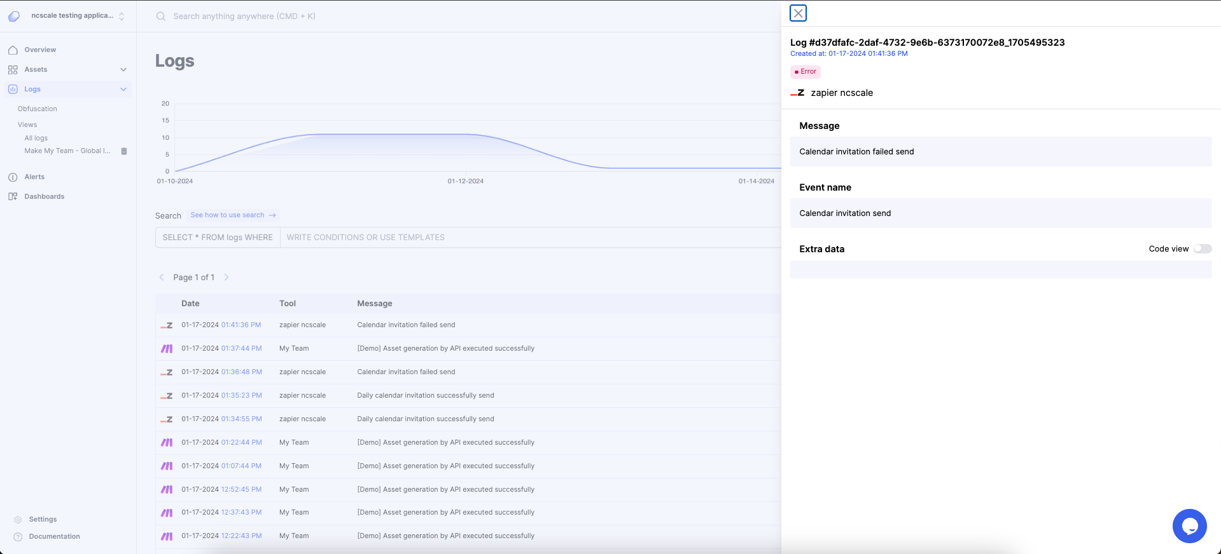1221x554 pixels.
Task: Open the 01:22:44 PM log row
Action: point(468,443)
